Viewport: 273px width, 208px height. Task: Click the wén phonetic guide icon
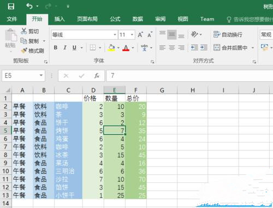pos(144,47)
